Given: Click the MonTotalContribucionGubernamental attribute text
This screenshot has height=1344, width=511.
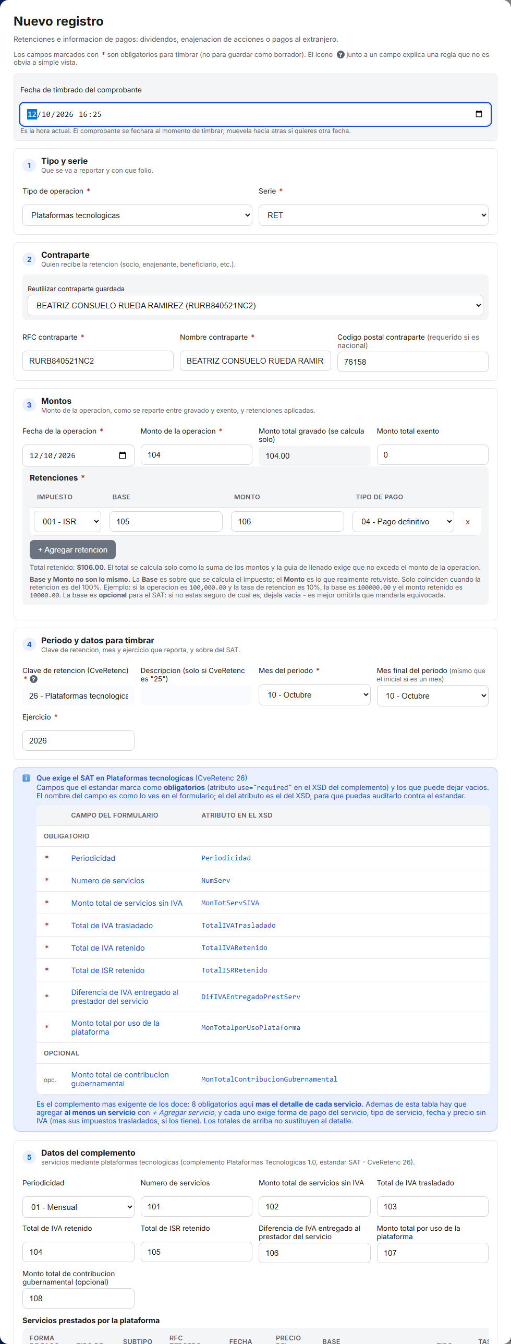Looking at the screenshot, I should point(269,1079).
